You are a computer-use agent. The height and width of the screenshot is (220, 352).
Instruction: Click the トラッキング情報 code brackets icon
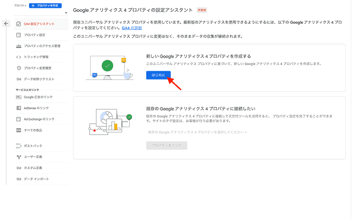point(18,57)
